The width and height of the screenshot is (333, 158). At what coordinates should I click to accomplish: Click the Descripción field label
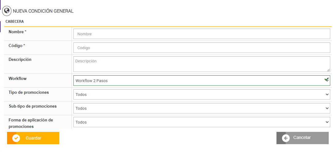pos(20,60)
